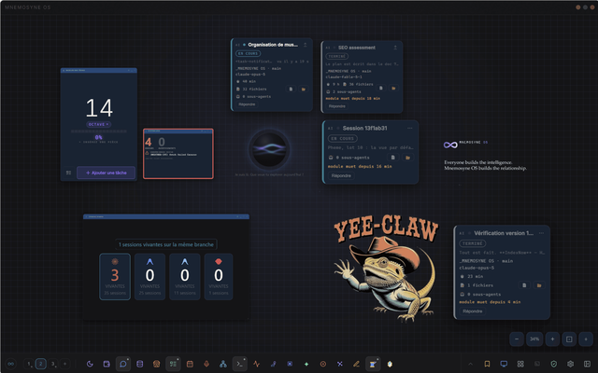Click the infinity logo in the dock

point(10,364)
